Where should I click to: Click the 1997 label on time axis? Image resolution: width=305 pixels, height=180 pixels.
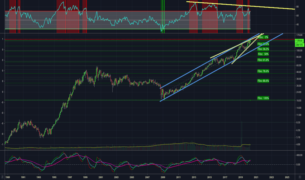point(70,177)
